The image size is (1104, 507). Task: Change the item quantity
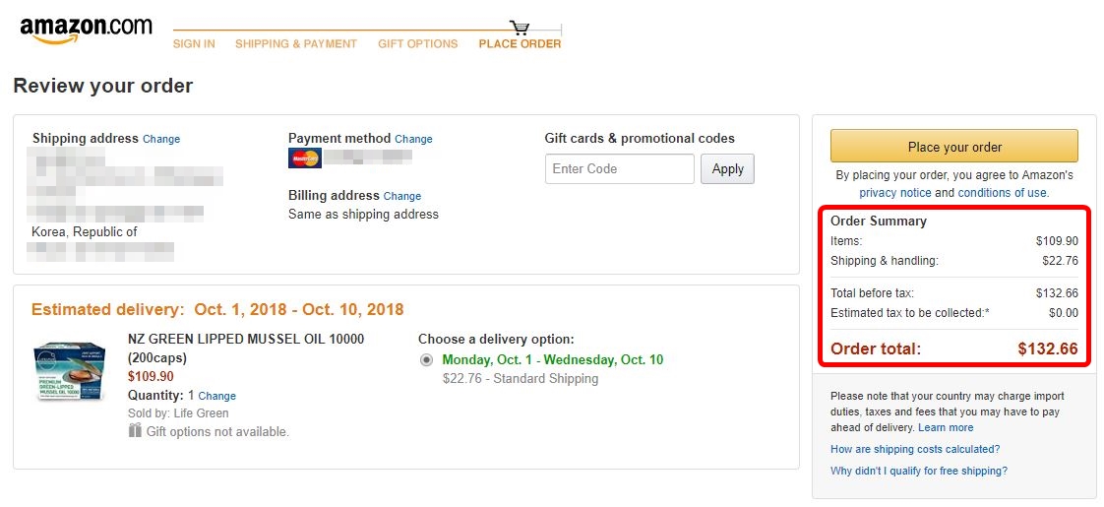pos(216,397)
